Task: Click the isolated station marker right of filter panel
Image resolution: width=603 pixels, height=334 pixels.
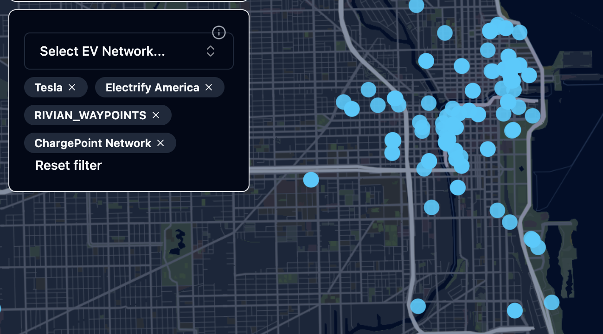Action: (x=311, y=180)
